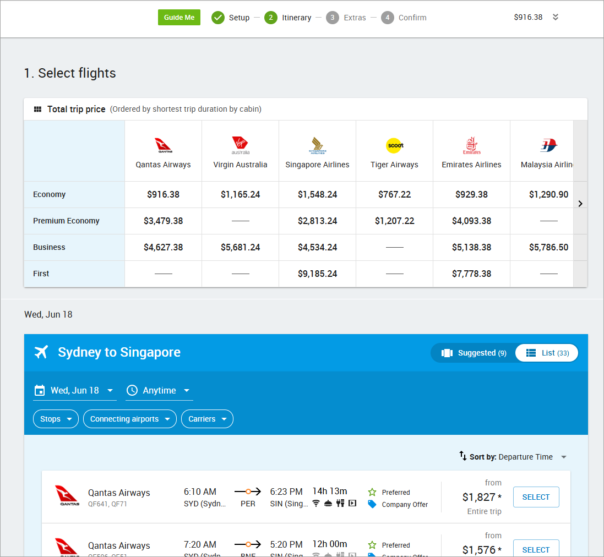
Task: Select Emirates First fare $7,778.38
Action: tap(471, 274)
